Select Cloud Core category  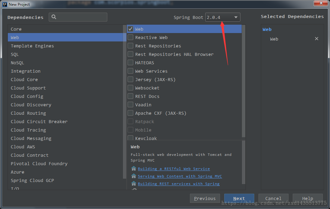[x=66, y=80]
